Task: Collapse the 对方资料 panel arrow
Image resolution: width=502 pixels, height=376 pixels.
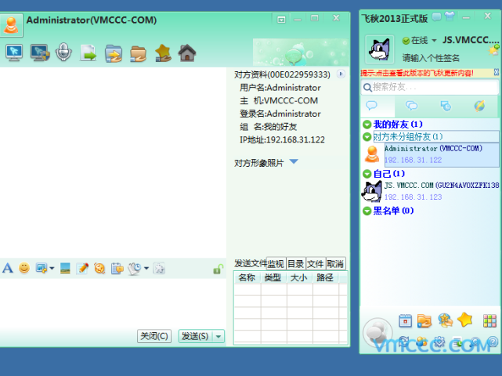Action: 341,74
